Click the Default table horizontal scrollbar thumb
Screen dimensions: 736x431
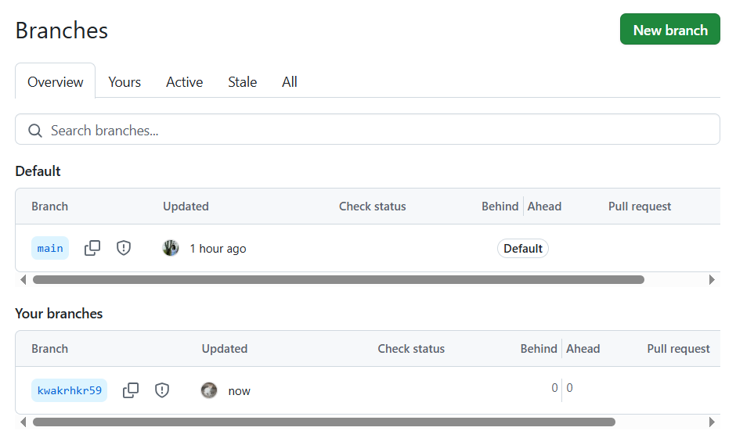[338, 279]
